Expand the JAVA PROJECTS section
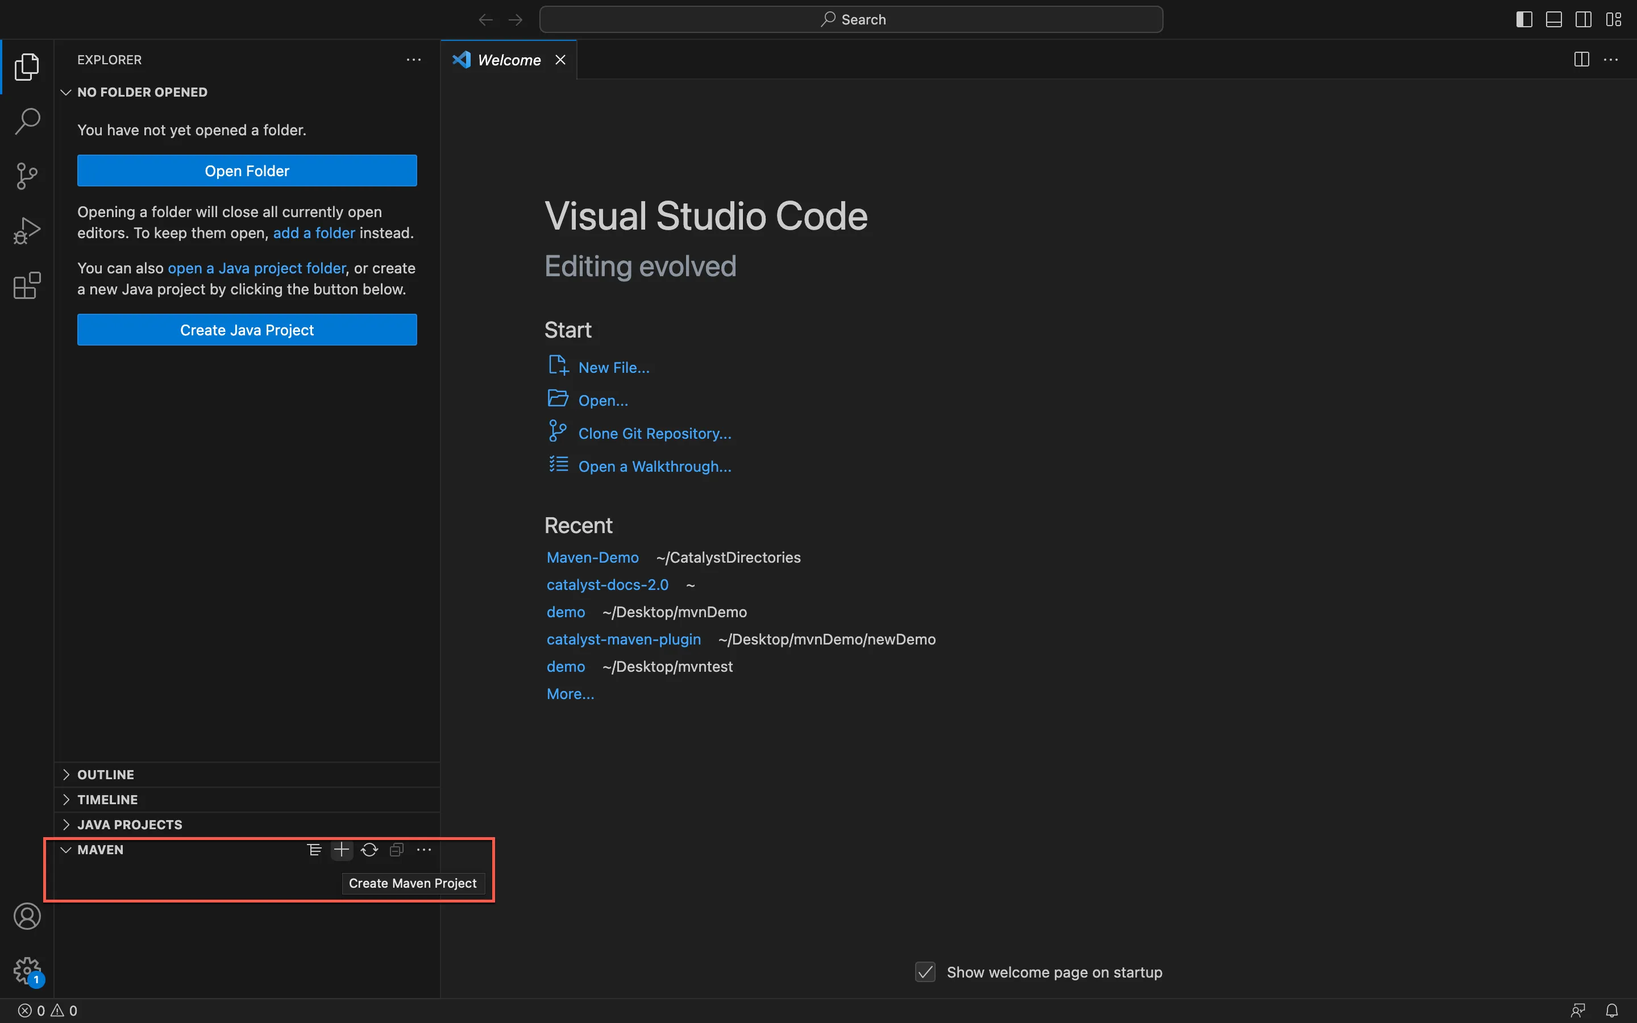1637x1023 pixels. (x=247, y=825)
